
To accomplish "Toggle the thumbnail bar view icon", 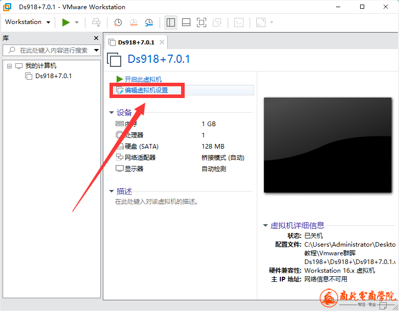I will [x=186, y=22].
